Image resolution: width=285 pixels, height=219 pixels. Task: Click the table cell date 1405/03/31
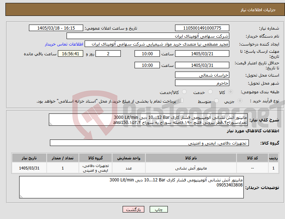coord(29,168)
